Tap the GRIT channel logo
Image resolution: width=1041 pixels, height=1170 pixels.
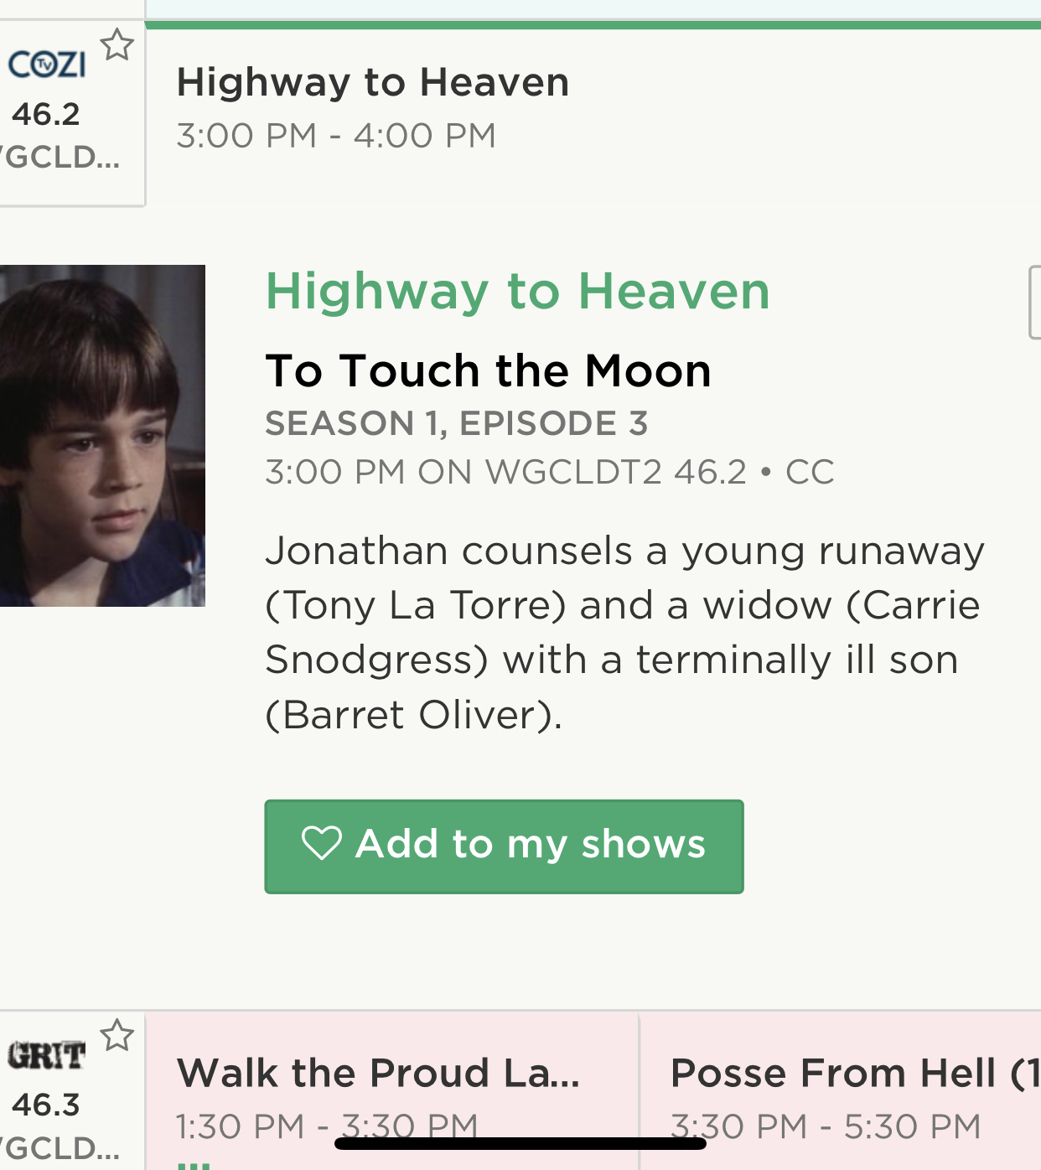tap(47, 1055)
